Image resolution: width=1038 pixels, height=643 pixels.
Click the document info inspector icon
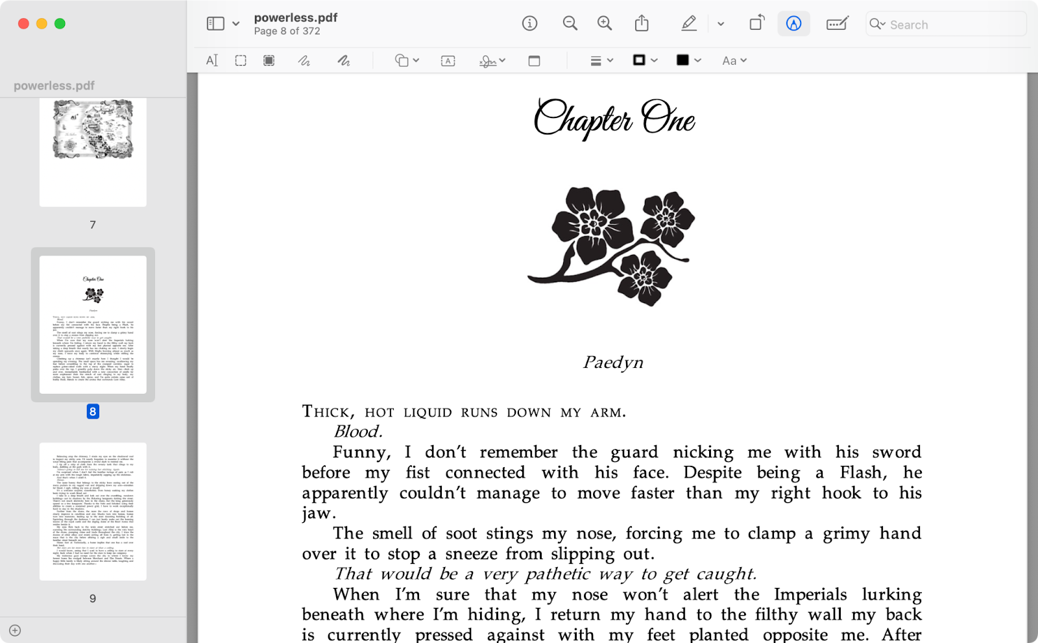(x=529, y=24)
